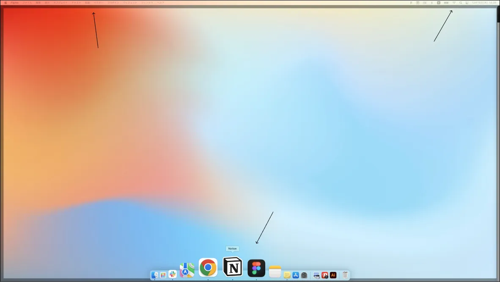Open the Wi-Fi status menu
Image resolution: width=500 pixels, height=282 pixels.
coord(454,3)
